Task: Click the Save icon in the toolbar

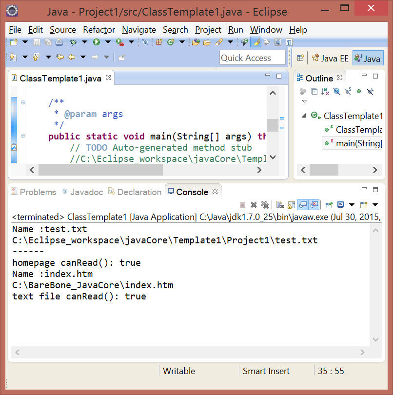Action: 37,42
